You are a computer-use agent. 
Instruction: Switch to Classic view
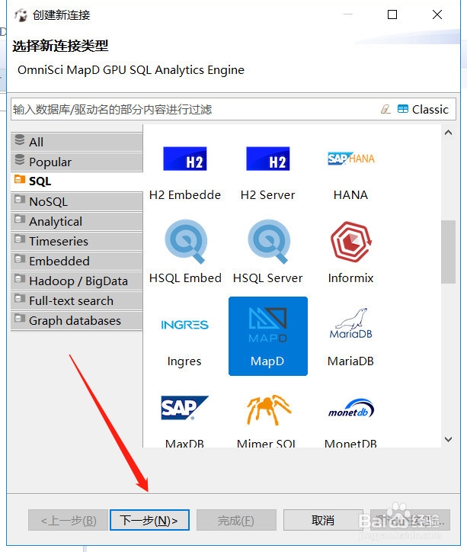[423, 110]
